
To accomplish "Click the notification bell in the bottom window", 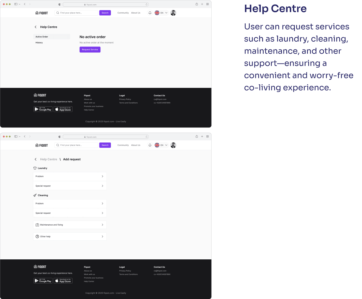I will tap(150, 145).
